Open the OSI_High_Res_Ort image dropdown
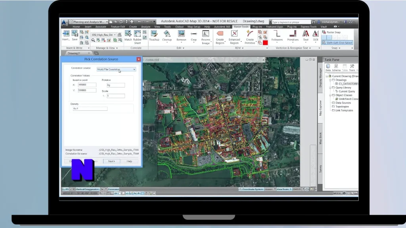This screenshot has width=406, height=228. click(x=103, y=35)
